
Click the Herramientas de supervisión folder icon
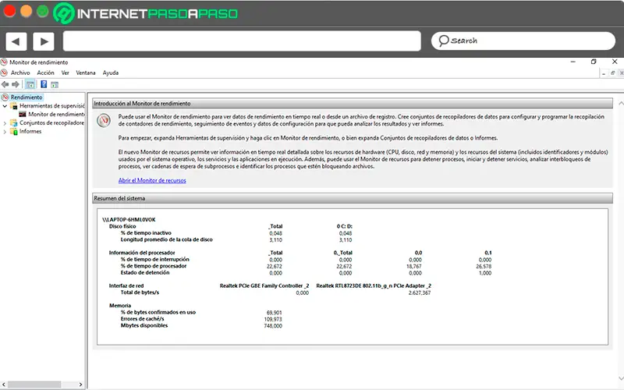click(14, 106)
